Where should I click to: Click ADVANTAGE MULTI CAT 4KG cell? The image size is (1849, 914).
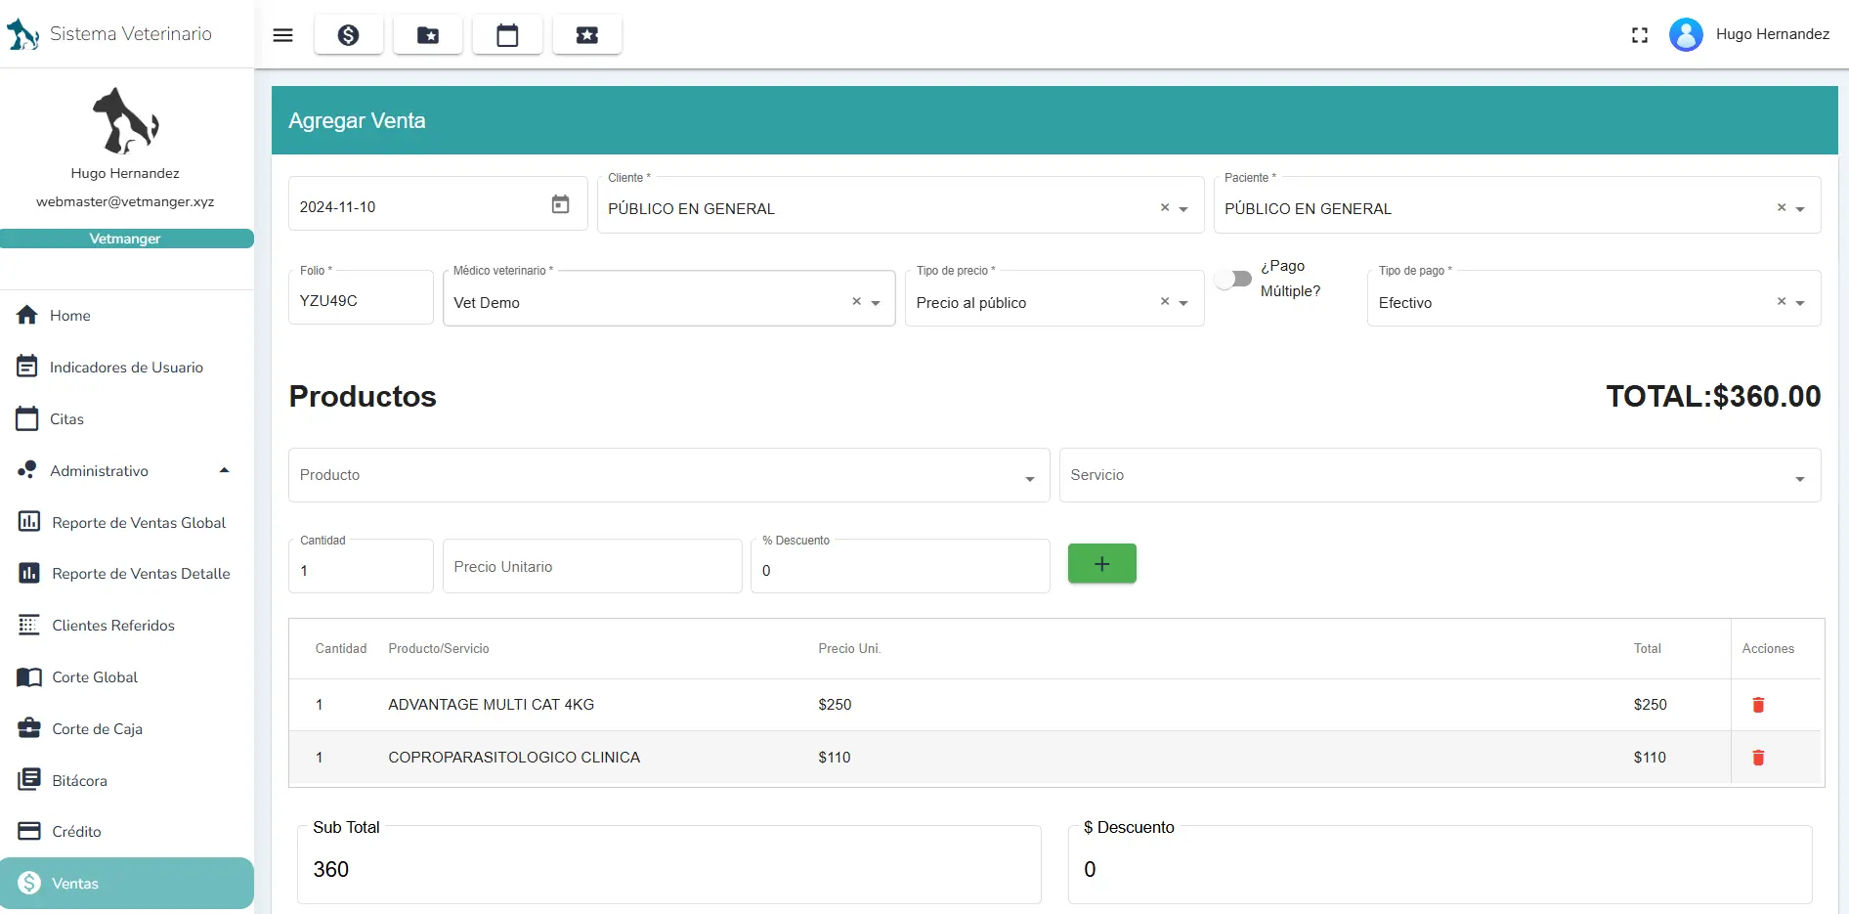coord(491,705)
